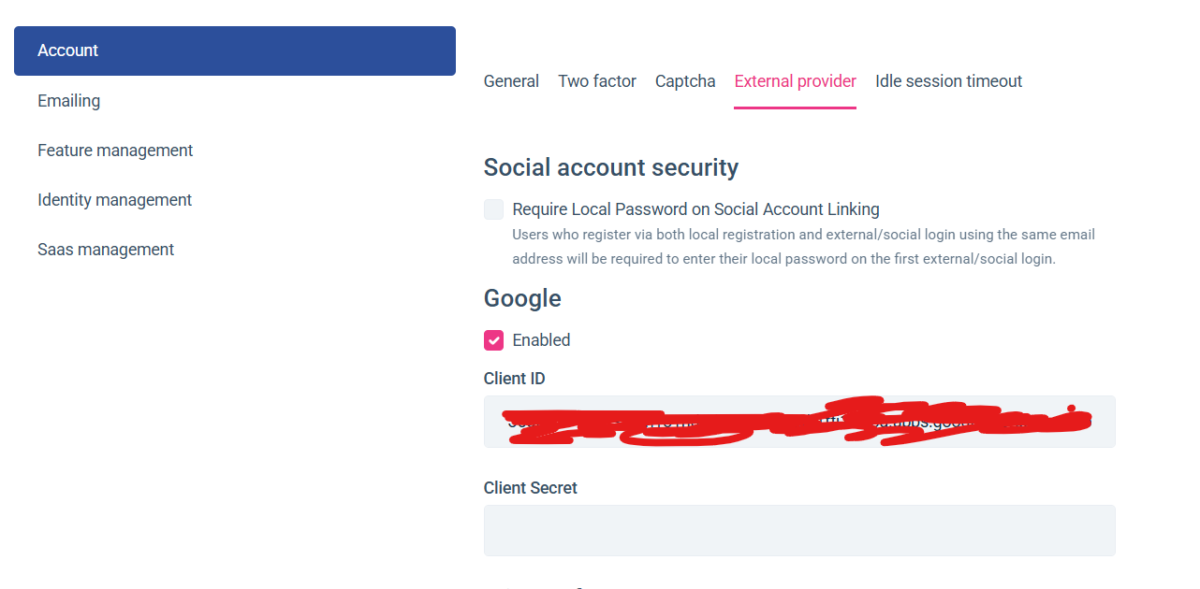Select the Captcha tab
This screenshot has height=589, width=1200.
(685, 81)
